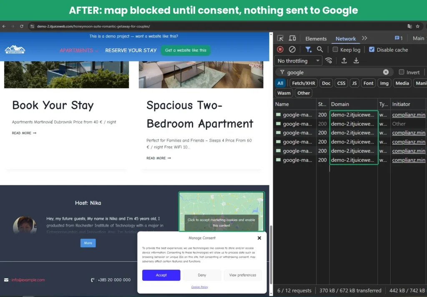Filter requests by Doc type
427x297 pixels.
(326, 83)
